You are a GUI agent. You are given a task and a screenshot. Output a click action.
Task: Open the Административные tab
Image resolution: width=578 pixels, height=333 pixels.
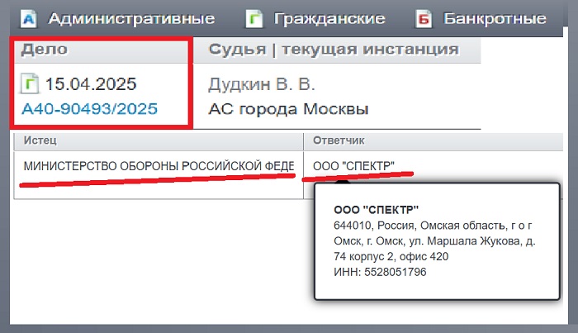click(x=131, y=18)
